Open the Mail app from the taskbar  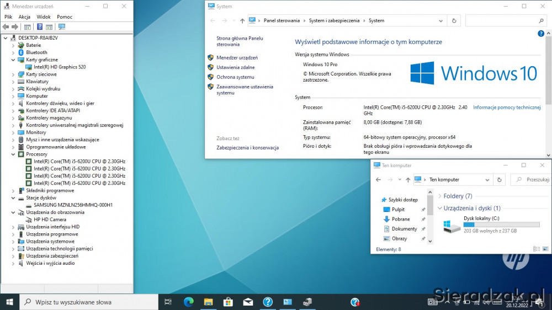[x=248, y=302]
